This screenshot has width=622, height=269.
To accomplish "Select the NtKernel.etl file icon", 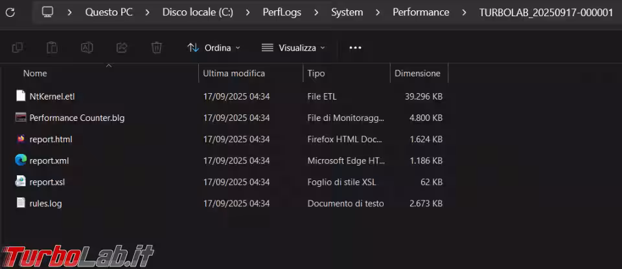I will coord(21,96).
